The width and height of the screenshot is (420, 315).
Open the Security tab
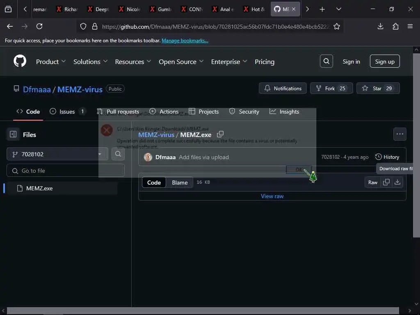pyautogui.click(x=244, y=112)
